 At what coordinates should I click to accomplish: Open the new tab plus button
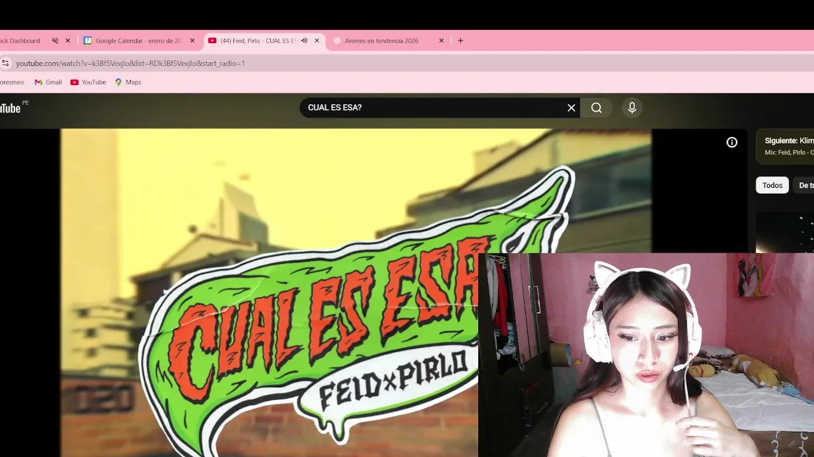pos(460,41)
